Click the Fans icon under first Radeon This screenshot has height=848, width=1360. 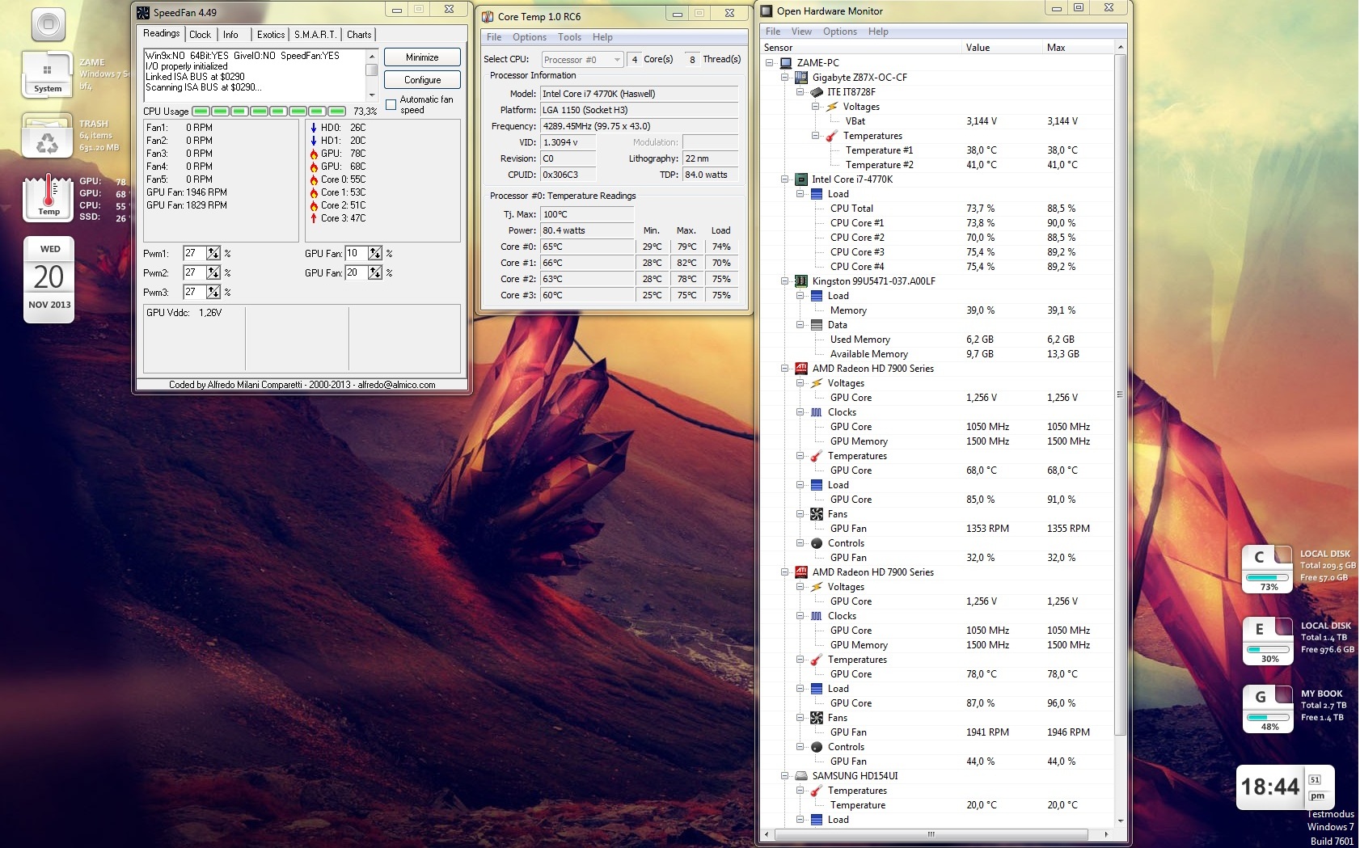[817, 514]
